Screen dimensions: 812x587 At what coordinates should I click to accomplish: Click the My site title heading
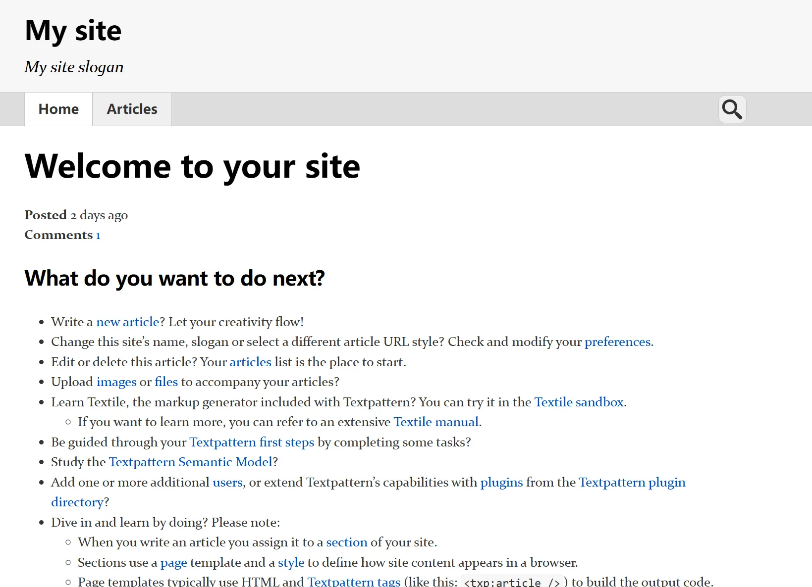click(73, 31)
